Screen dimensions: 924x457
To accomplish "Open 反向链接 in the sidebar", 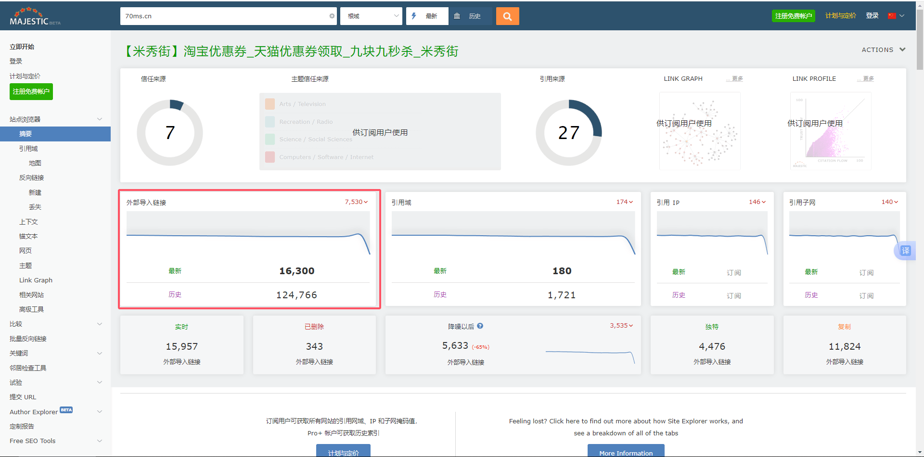I will 31,178.
